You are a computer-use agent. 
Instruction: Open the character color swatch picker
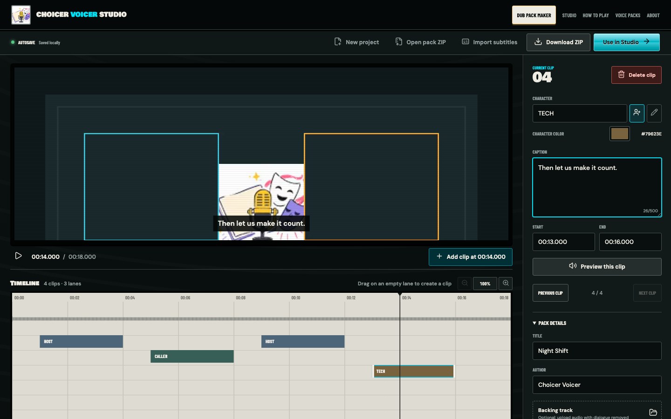coord(619,134)
